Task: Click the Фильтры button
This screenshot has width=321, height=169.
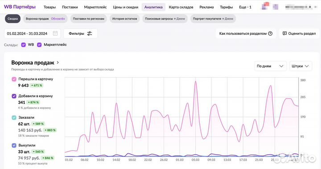Action: point(80,33)
